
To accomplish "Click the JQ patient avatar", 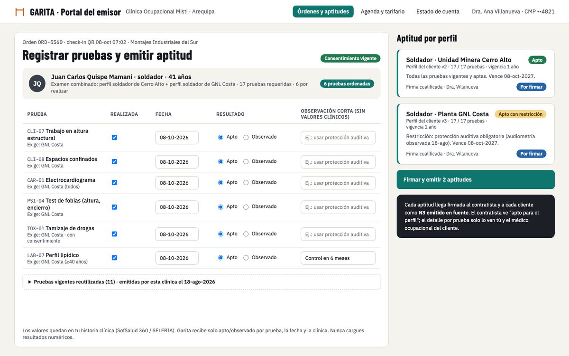I will click(x=37, y=83).
